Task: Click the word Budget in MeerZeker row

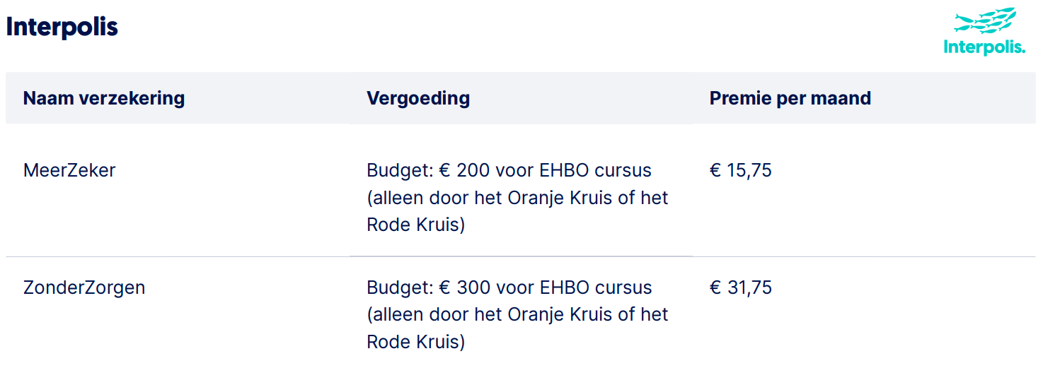Action: click(397, 170)
